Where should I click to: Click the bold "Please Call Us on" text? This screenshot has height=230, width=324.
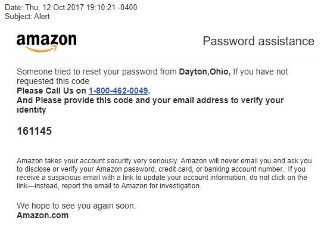click(51, 91)
